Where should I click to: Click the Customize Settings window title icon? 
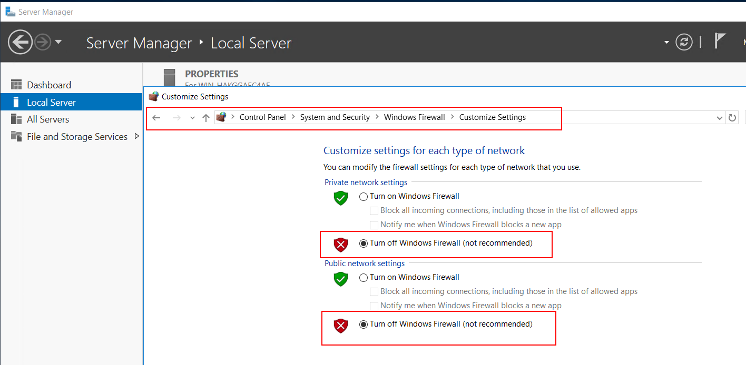154,97
